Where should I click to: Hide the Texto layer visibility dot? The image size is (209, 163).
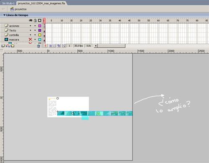coord(31,30)
